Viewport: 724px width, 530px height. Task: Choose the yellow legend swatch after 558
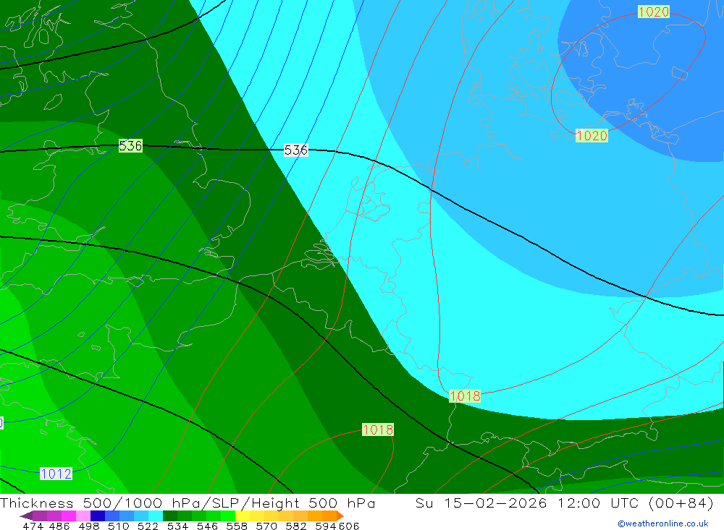243,516
